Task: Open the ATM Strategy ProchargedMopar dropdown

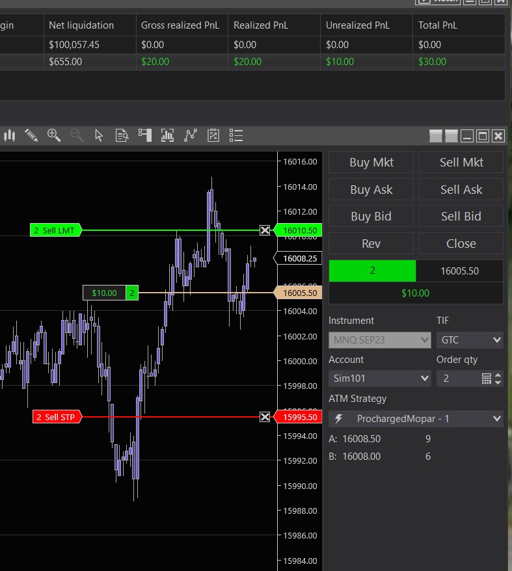Action: coord(416,419)
